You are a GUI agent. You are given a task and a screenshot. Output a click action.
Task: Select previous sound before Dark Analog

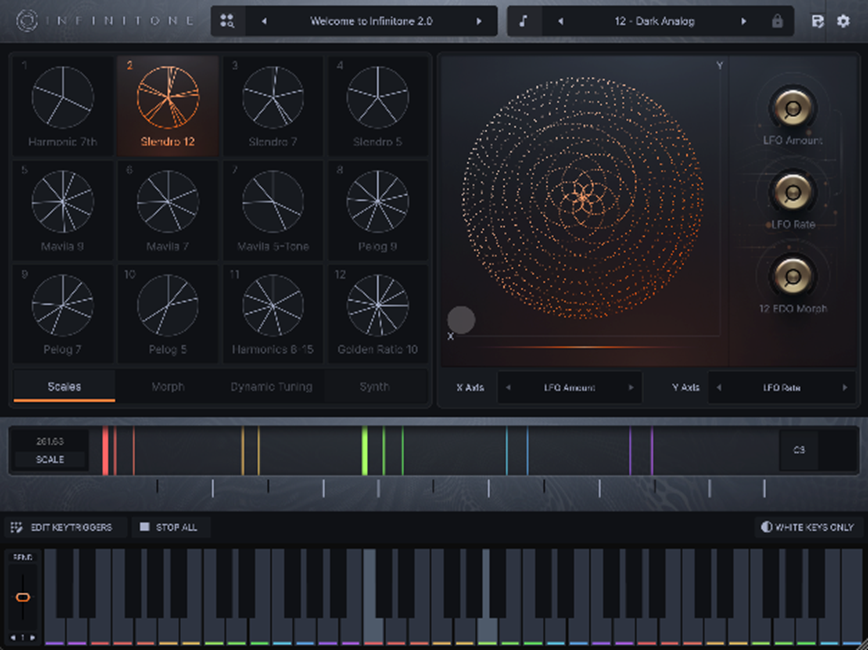click(561, 21)
